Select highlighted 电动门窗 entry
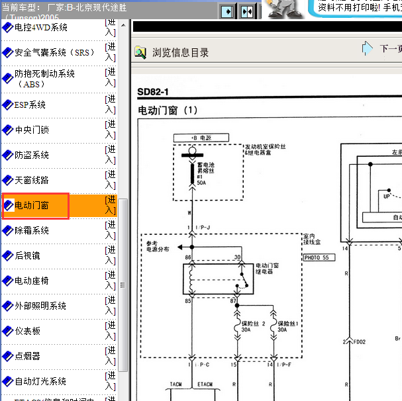 click(32, 205)
